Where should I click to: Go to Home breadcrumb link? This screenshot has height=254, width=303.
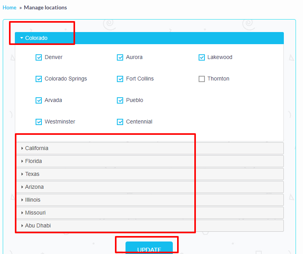pyautogui.click(x=9, y=7)
